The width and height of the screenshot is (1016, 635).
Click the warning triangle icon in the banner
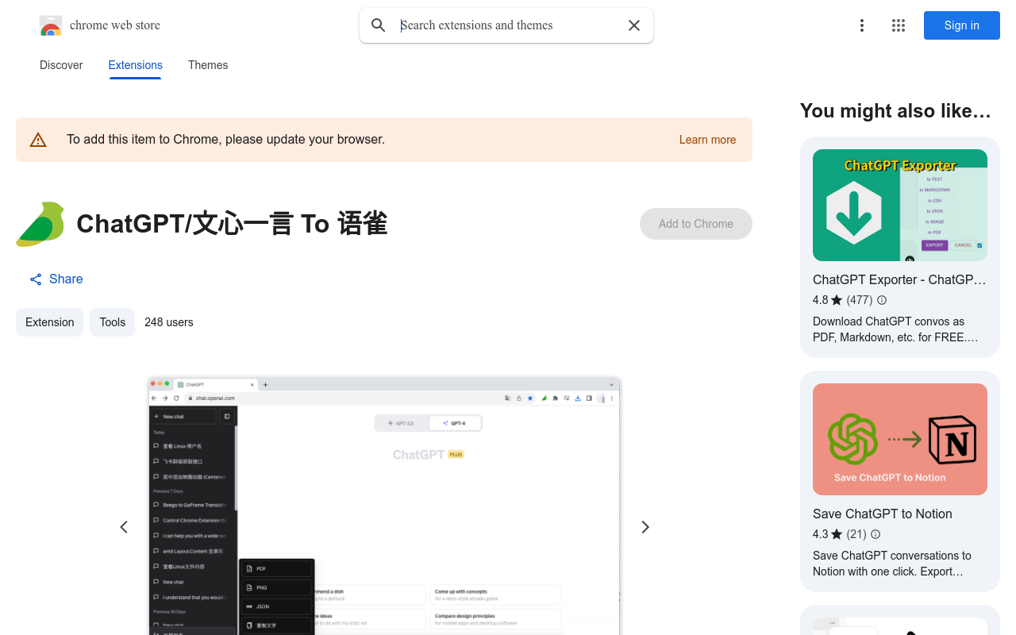[38, 139]
